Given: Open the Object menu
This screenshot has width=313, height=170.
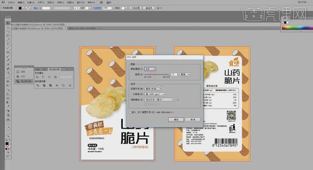Looking at the screenshot, I should pyautogui.click(x=31, y=3).
